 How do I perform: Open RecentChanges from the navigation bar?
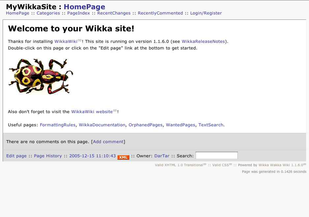pos(114,13)
